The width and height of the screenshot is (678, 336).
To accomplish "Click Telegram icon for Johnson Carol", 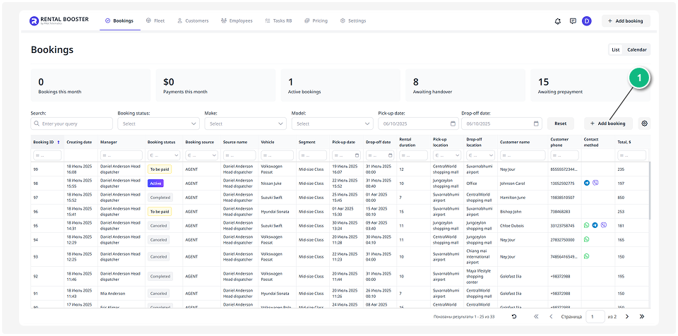I will [586, 183].
